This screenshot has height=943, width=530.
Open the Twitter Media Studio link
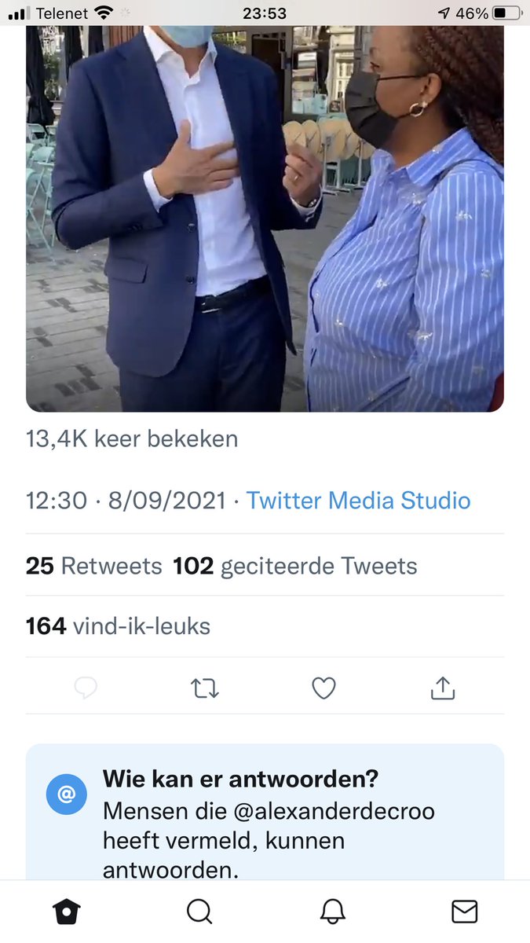pyautogui.click(x=359, y=501)
